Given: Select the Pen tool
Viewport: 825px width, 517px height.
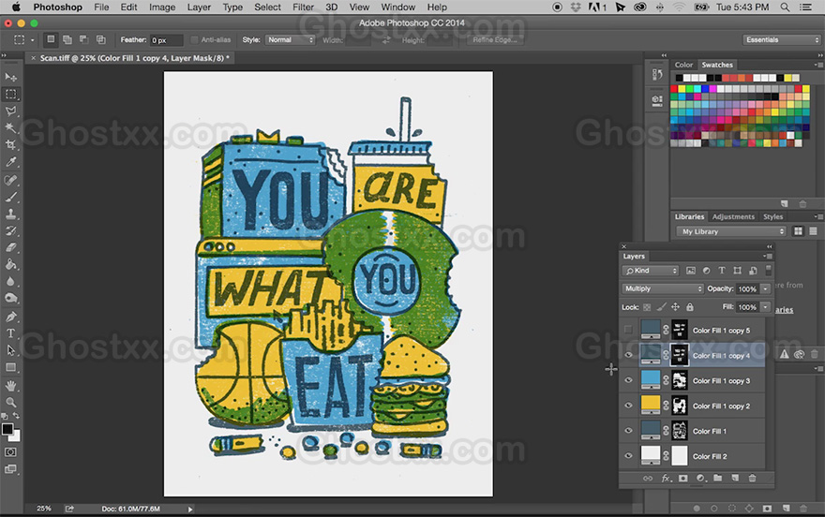Looking at the screenshot, I should (x=10, y=317).
